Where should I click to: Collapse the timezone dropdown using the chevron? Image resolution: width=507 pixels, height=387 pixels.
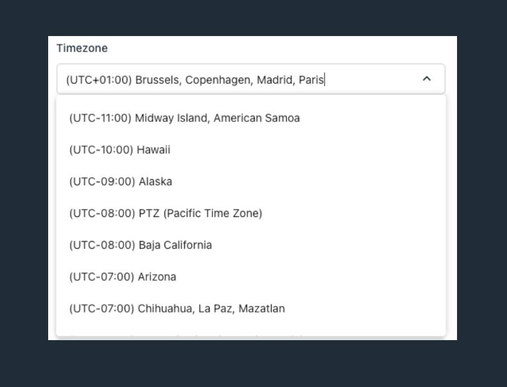point(426,79)
